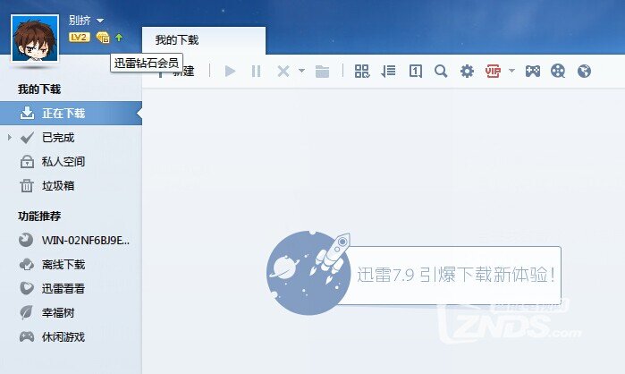
Task: Open games with the gamepad toolbar icon
Action: (x=532, y=72)
